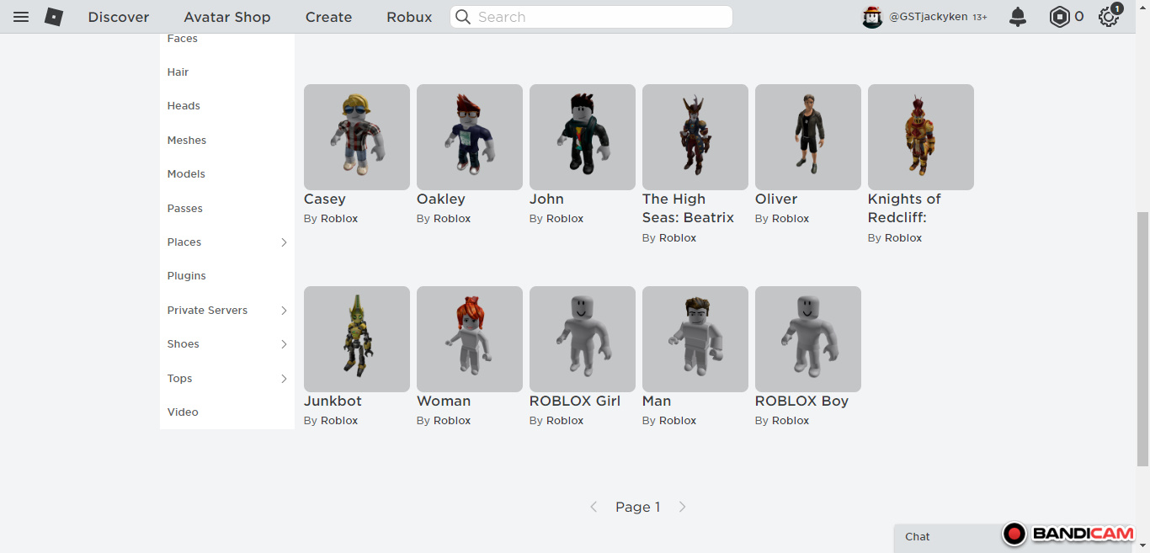Click the Junkbot character thumbnail
1150x553 pixels.
point(357,338)
